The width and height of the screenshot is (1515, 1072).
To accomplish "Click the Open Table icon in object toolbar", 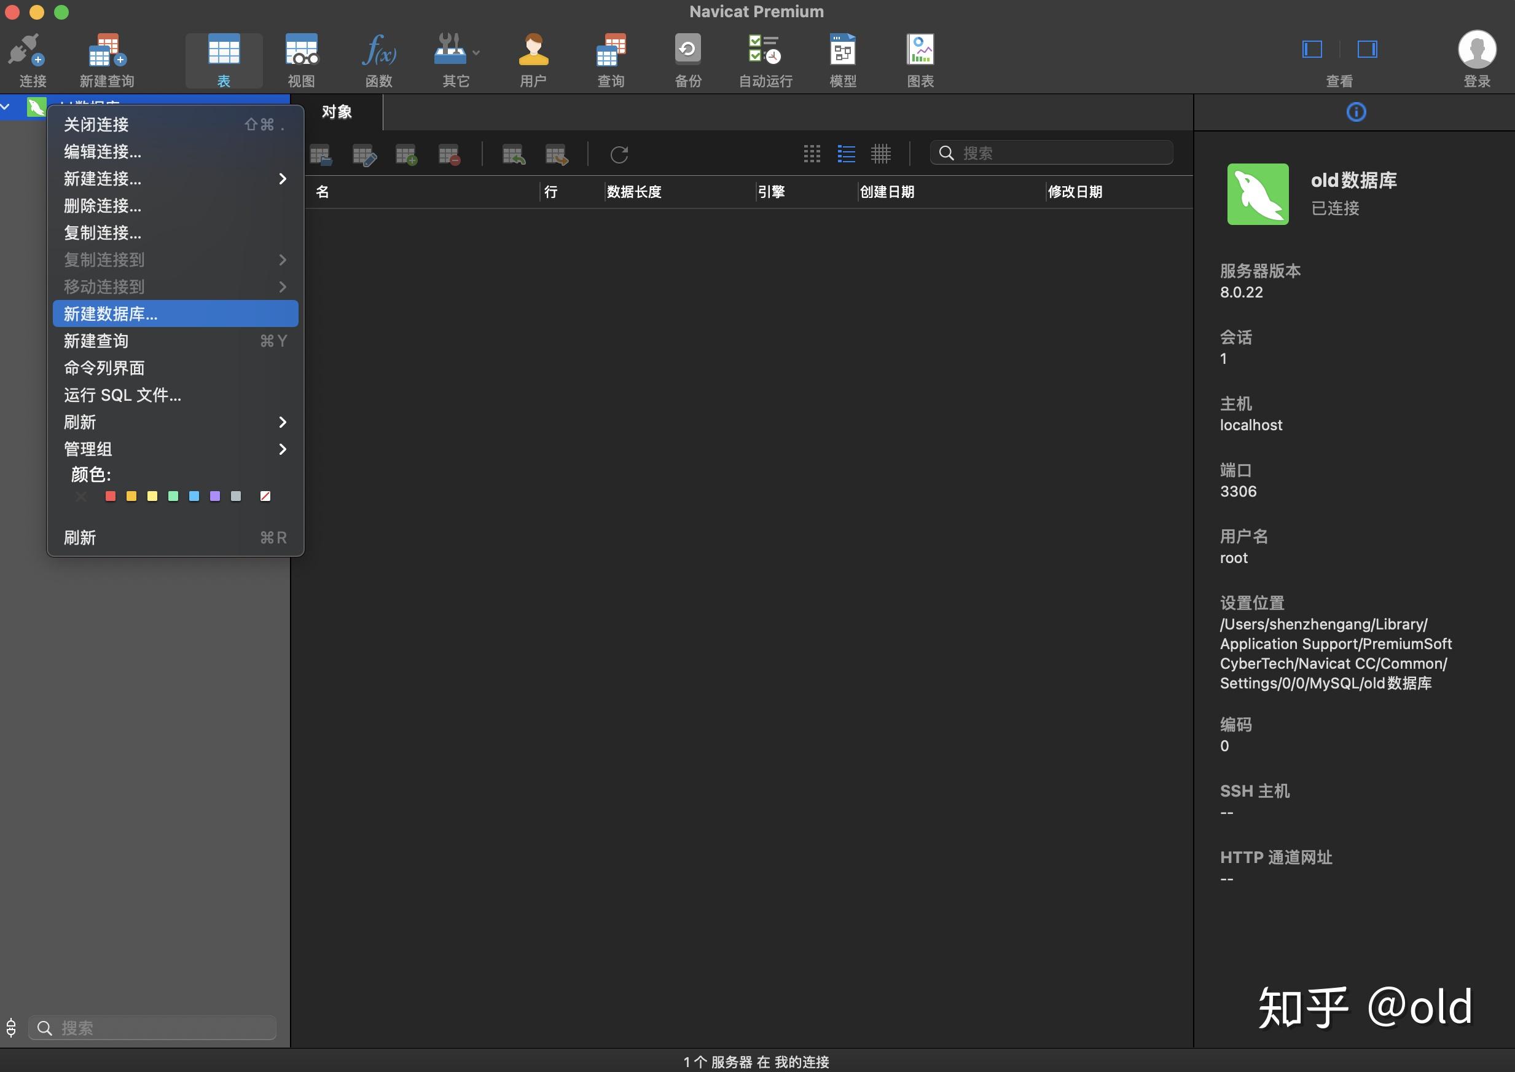I will 321,155.
